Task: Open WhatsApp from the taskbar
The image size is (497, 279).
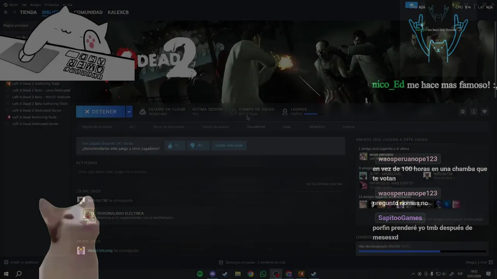Action: coord(263,274)
